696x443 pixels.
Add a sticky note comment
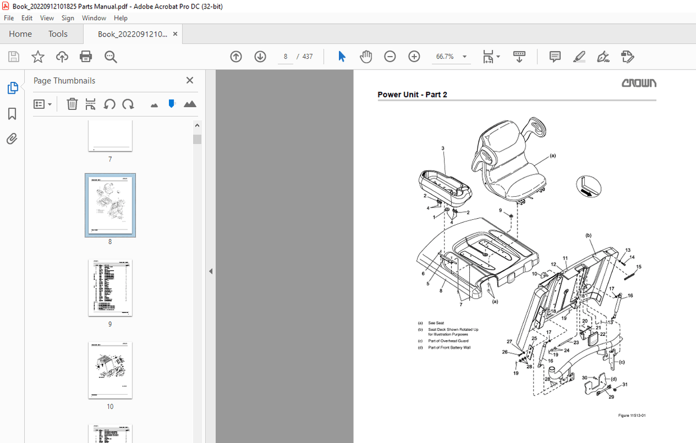(x=555, y=56)
